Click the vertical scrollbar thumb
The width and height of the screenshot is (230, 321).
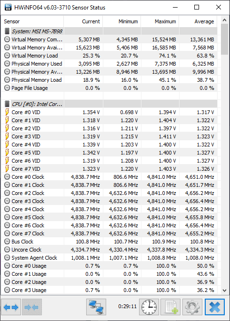[224, 39]
